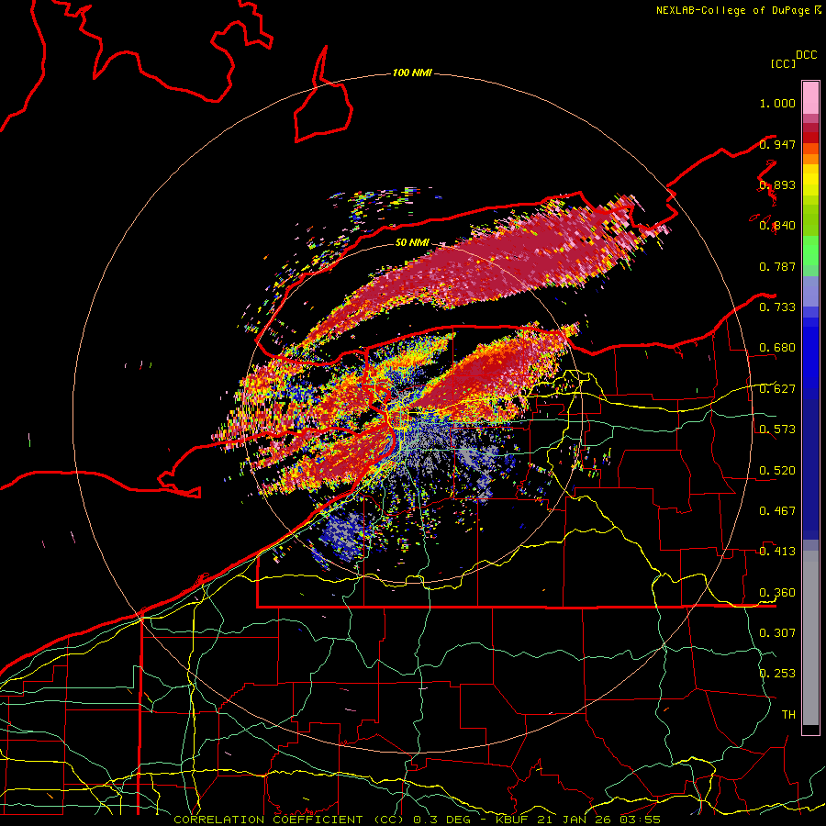Select the 0.893 scale value
The width and height of the screenshot is (826, 826).
tap(777, 184)
